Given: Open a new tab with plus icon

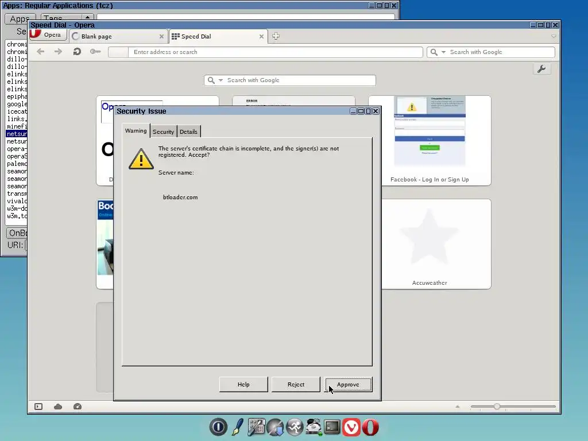Looking at the screenshot, I should [276, 36].
